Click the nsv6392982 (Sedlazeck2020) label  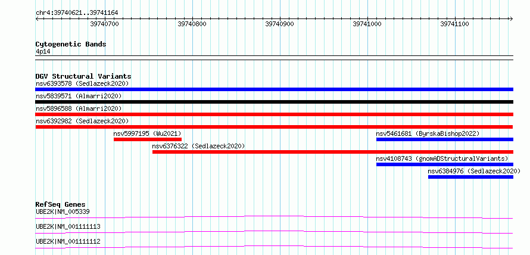[82, 121]
